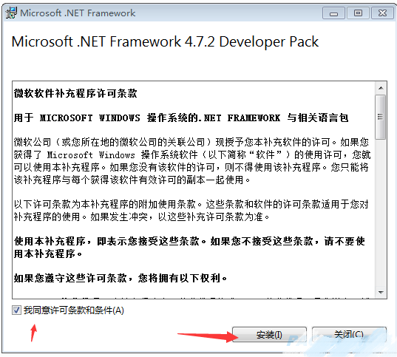
Task: Click the scrollbar track below the thumb
Action: click(381, 213)
